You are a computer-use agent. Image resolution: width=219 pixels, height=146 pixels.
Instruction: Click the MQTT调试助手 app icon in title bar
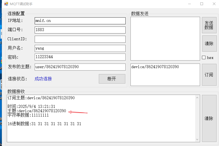coord(6,4)
